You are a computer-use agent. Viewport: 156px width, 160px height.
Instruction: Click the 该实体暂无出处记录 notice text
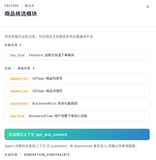point(49,37)
